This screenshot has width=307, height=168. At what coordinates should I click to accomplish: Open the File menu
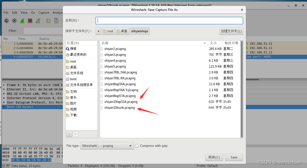pyautogui.click(x=6, y=12)
